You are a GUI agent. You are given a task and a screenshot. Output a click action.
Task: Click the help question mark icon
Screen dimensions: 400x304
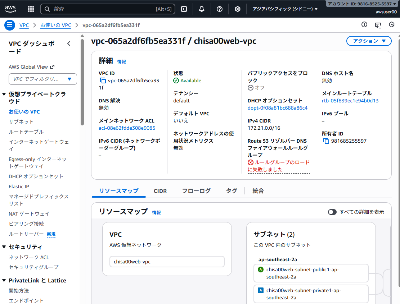click(220, 9)
